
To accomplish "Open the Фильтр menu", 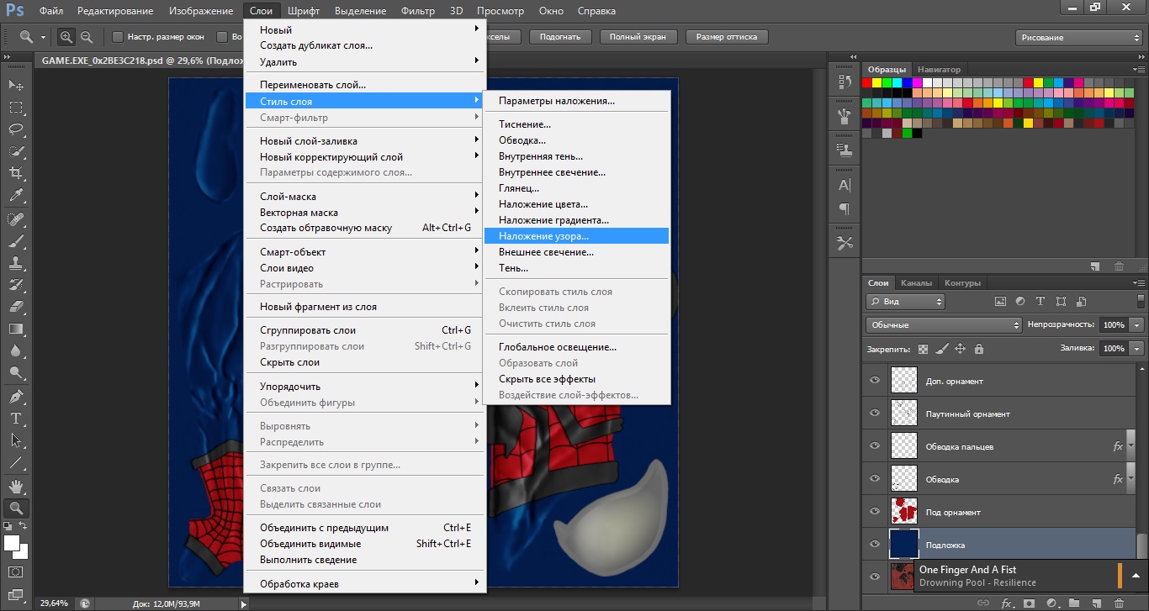I will click(418, 11).
